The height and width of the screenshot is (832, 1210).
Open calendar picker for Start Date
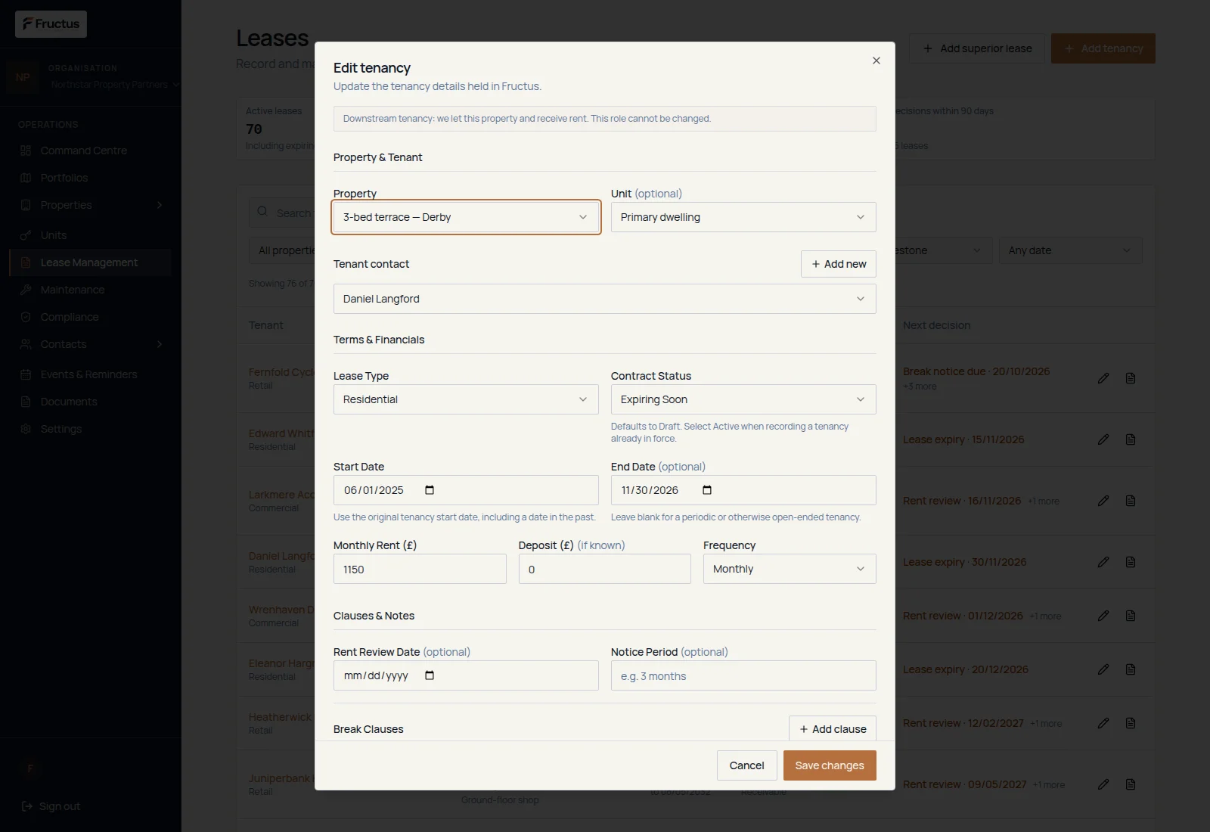(x=430, y=490)
